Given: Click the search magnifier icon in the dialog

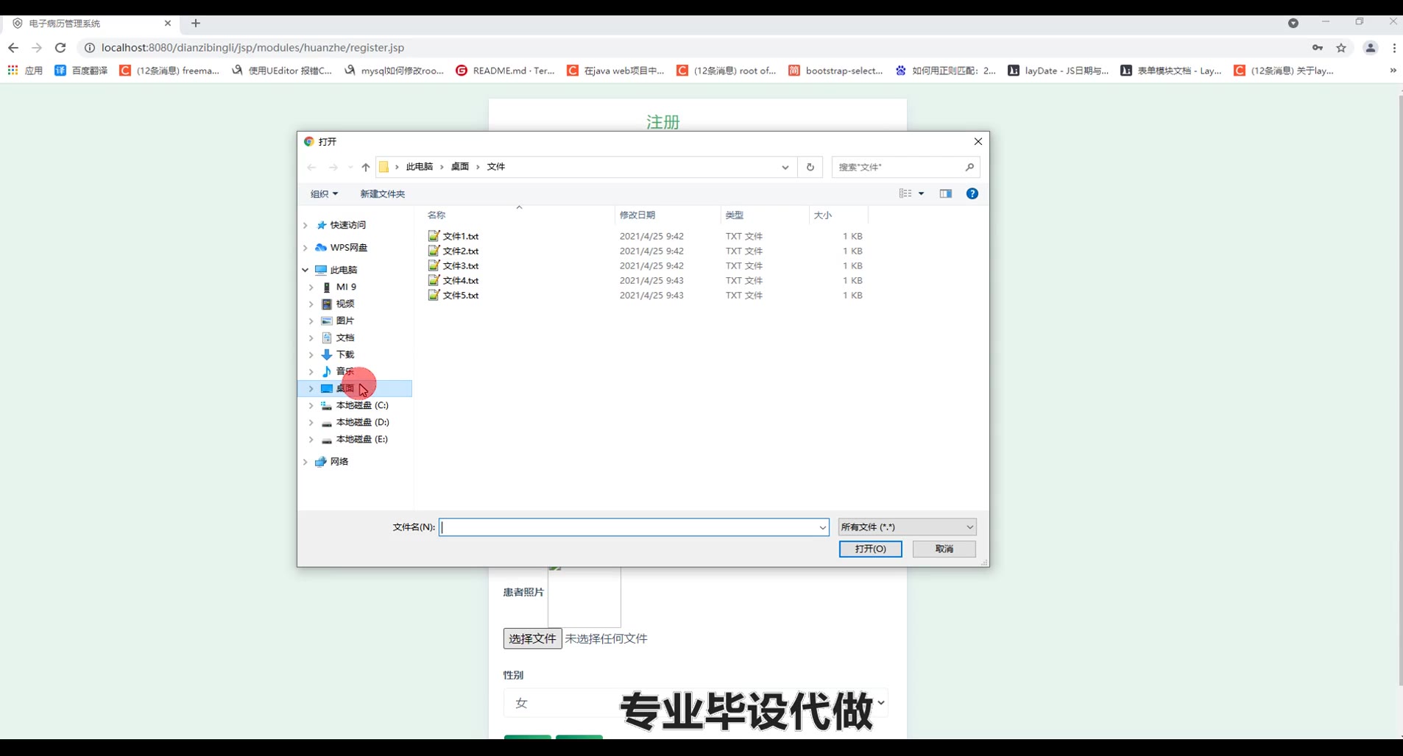Looking at the screenshot, I should pyautogui.click(x=969, y=167).
